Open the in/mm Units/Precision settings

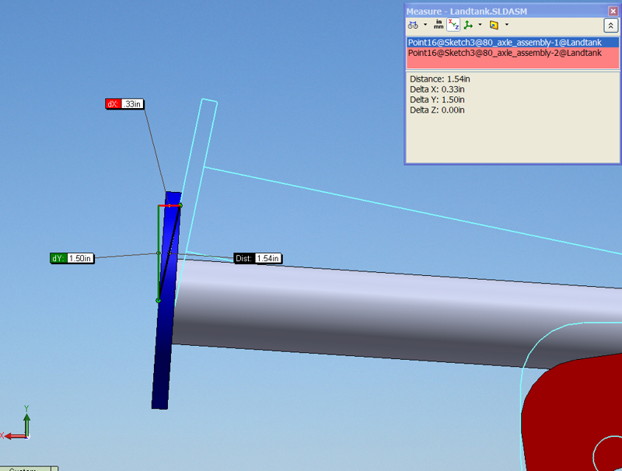click(x=439, y=25)
